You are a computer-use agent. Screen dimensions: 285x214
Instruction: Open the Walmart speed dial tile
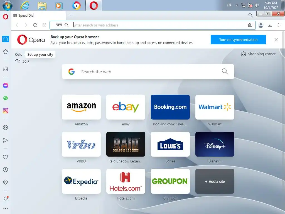(x=215, y=107)
